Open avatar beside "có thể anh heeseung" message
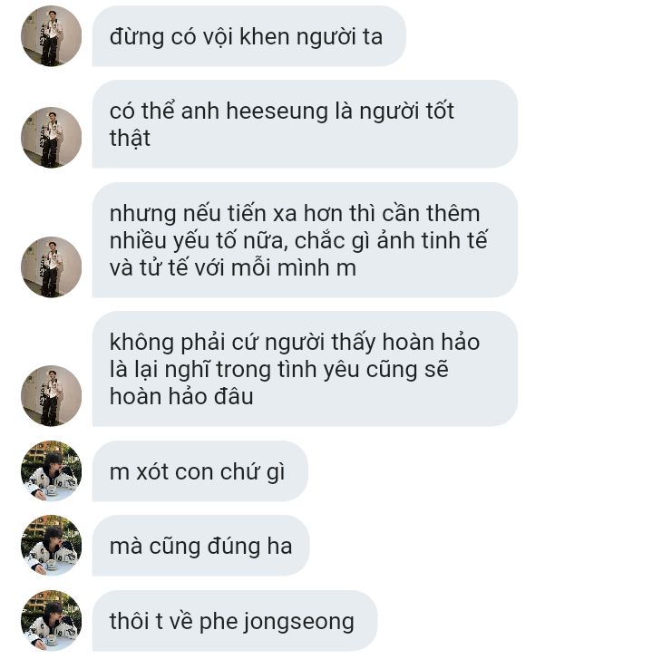Viewport: 652px width, 659px height. tap(52, 138)
